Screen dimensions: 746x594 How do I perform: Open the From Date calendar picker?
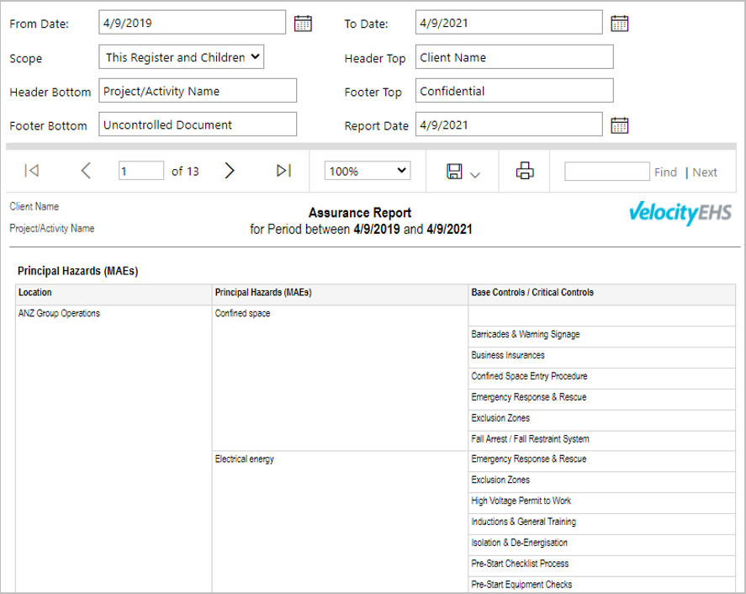303,24
